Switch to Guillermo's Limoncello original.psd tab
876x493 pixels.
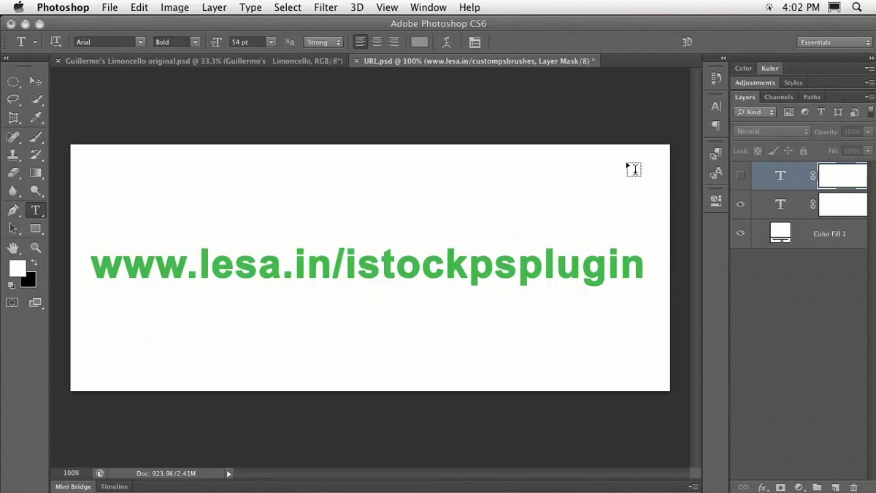pyautogui.click(x=204, y=61)
